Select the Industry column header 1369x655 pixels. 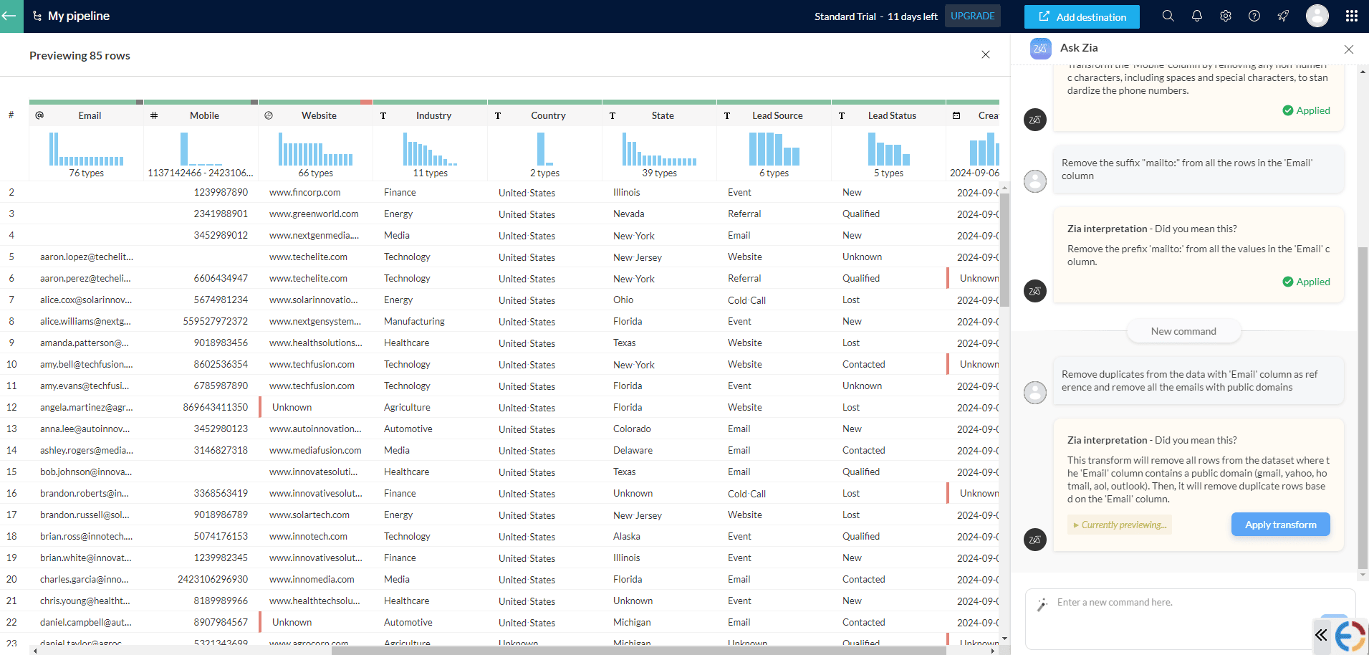click(x=433, y=115)
